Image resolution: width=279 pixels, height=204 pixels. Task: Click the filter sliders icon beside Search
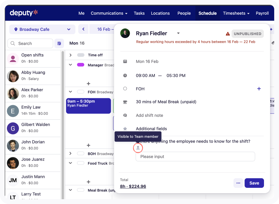click(59, 43)
